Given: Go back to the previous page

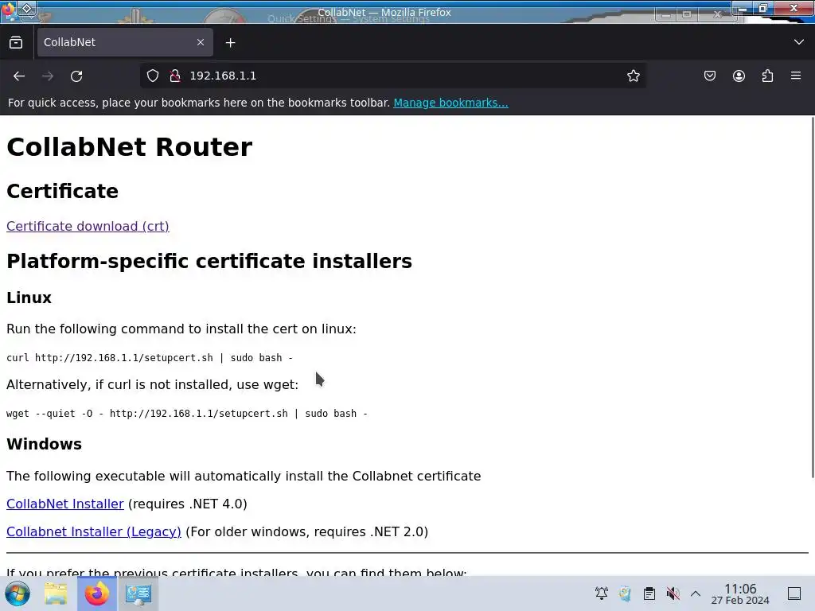Looking at the screenshot, I should (19, 76).
